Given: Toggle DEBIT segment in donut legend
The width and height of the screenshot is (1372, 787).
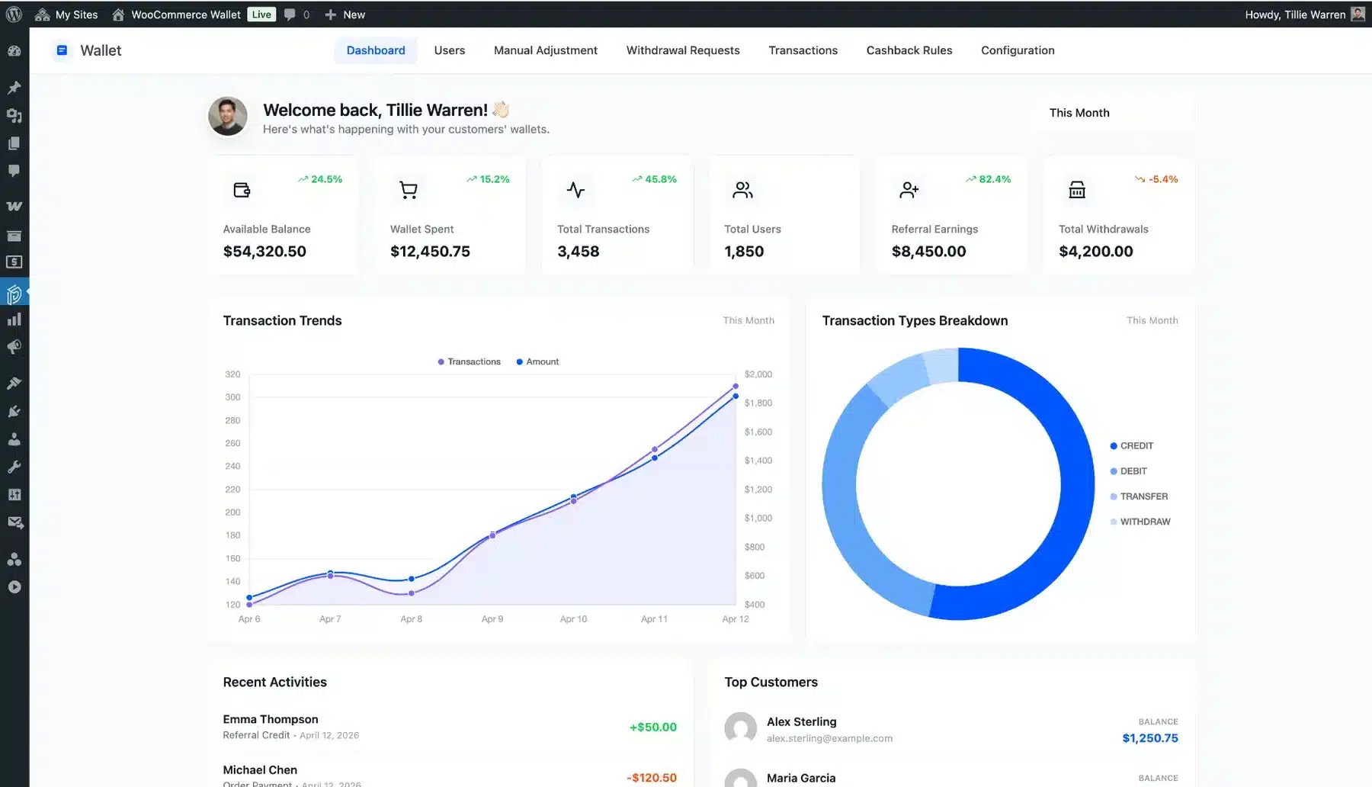Looking at the screenshot, I should (x=1128, y=471).
